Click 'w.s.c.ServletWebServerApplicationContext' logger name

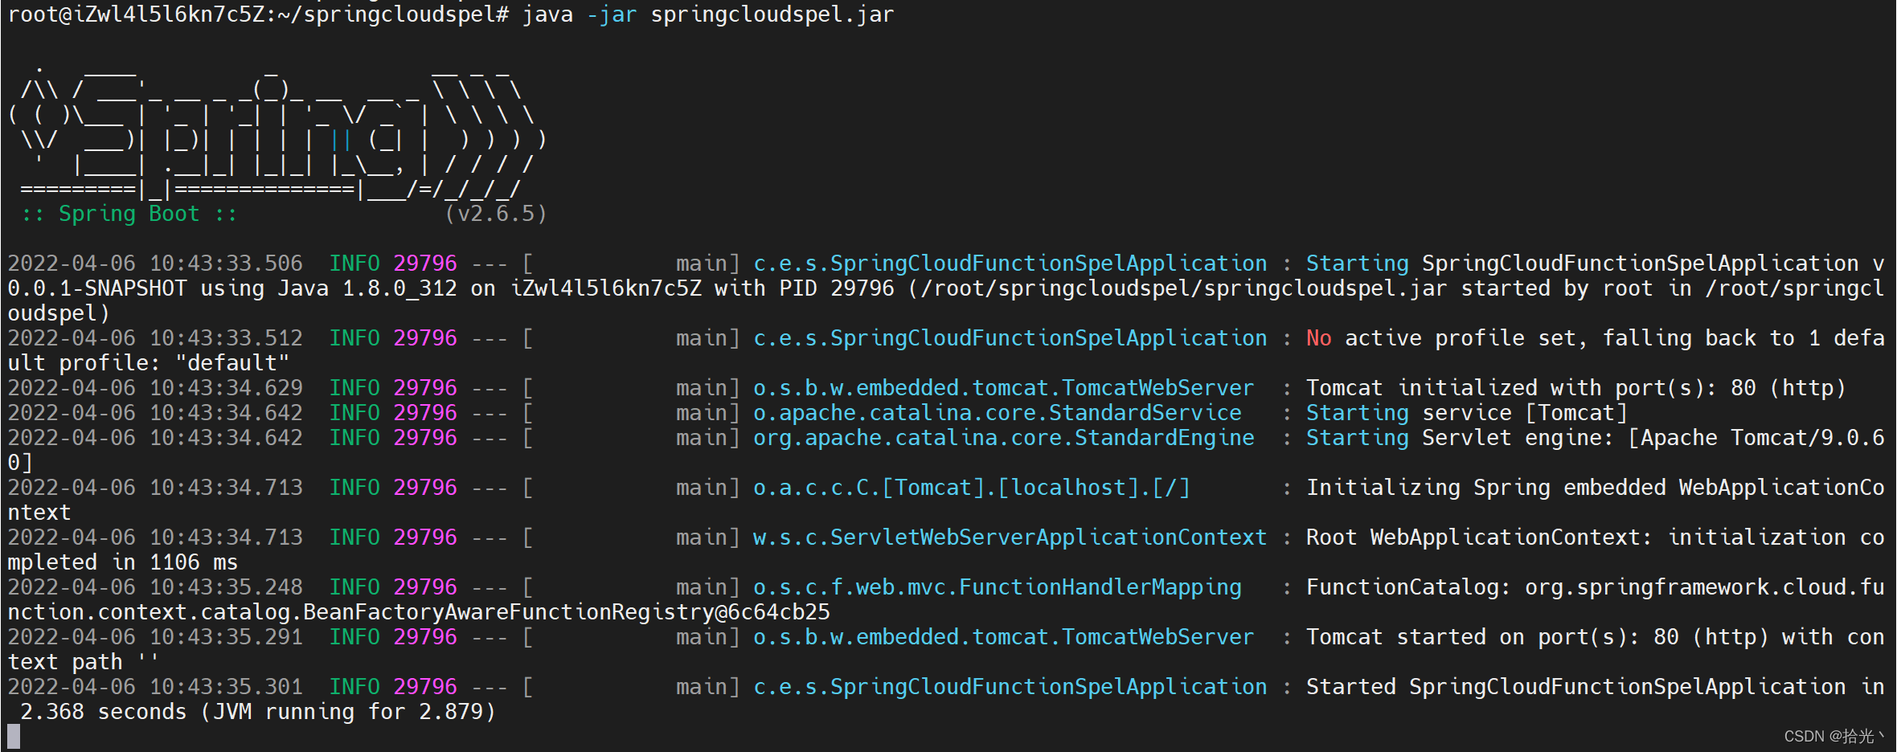1010,537
